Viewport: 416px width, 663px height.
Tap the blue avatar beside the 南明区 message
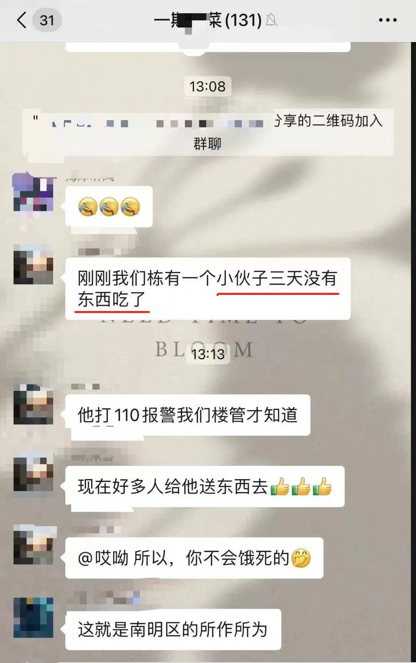coord(33,617)
